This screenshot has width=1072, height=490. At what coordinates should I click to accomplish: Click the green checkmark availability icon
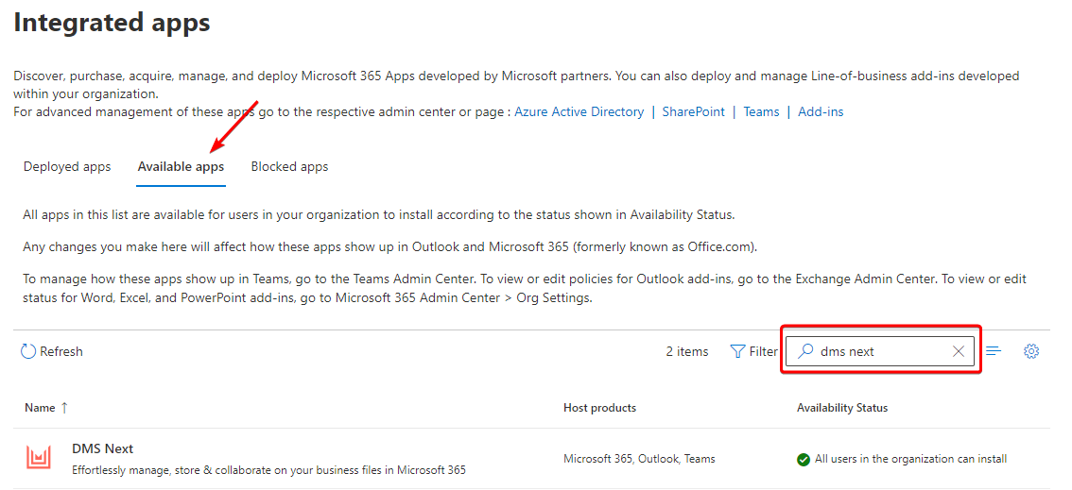(x=804, y=460)
